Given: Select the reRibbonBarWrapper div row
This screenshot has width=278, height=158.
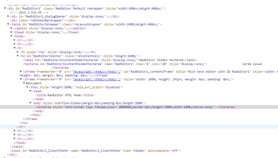Looking at the screenshot, I should [x=43, y=20].
